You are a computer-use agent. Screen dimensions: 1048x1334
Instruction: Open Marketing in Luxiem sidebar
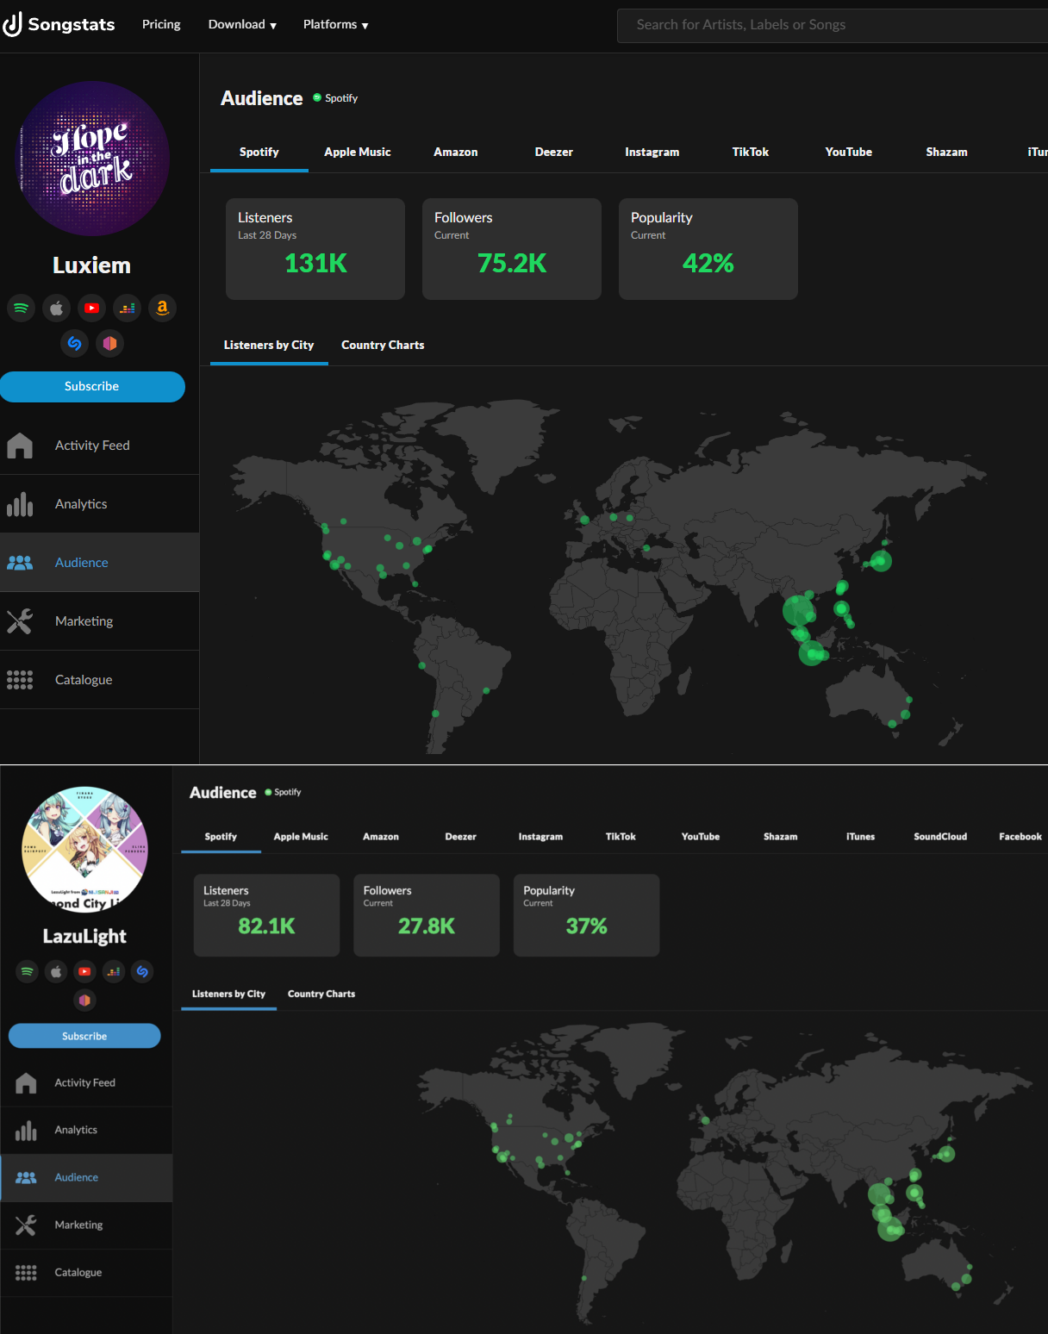(99, 621)
